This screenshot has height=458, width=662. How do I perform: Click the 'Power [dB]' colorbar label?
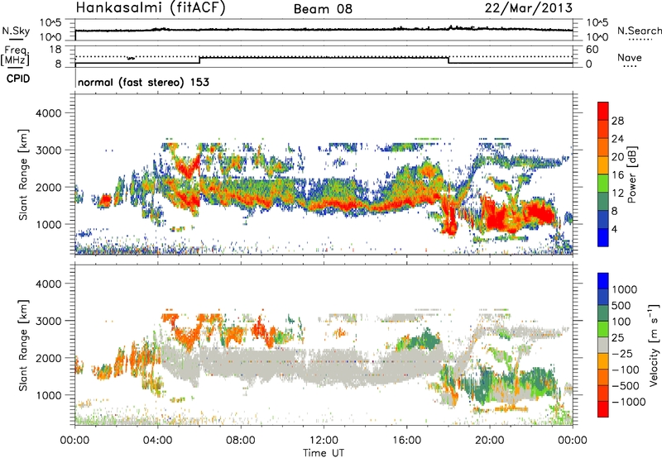[x=631, y=174]
